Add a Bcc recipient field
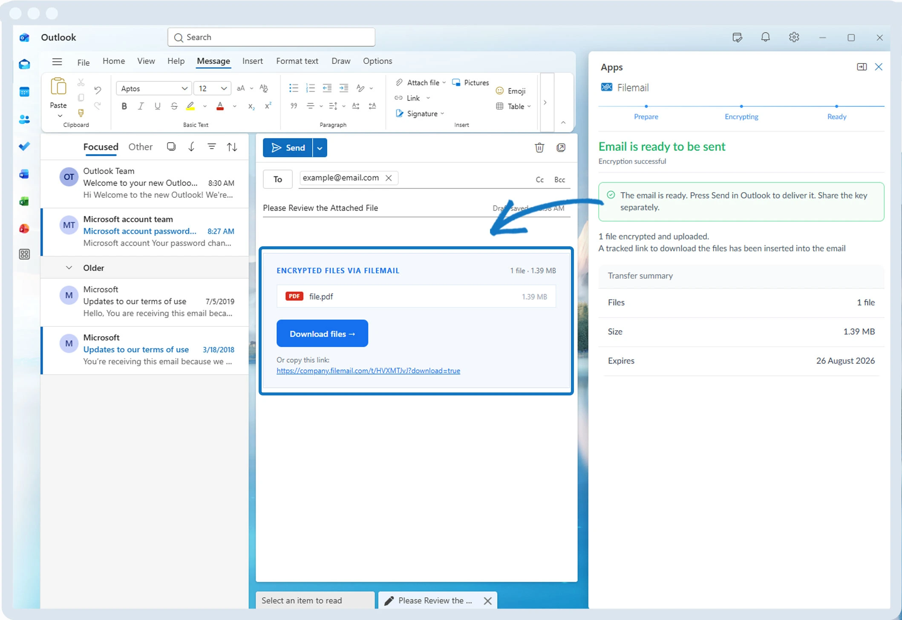This screenshot has width=902, height=620. 559,180
